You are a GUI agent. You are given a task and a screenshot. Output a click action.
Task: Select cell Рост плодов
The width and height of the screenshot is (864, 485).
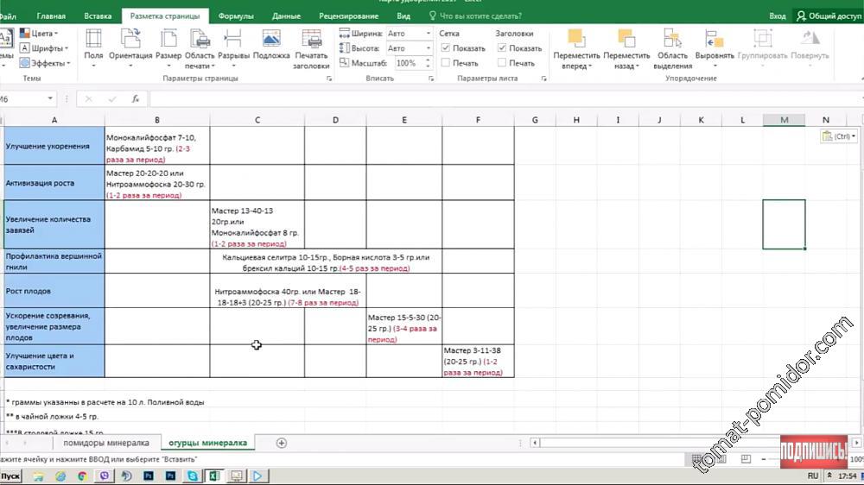pos(54,291)
